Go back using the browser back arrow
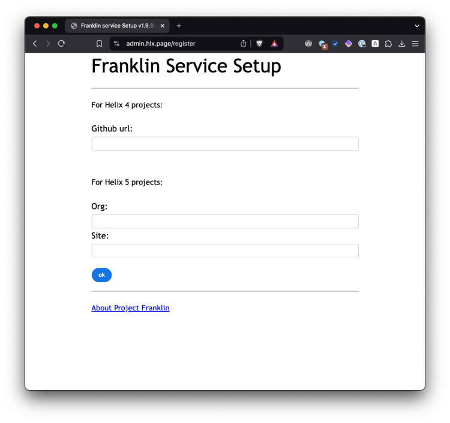Image resolution: width=450 pixels, height=423 pixels. click(35, 44)
